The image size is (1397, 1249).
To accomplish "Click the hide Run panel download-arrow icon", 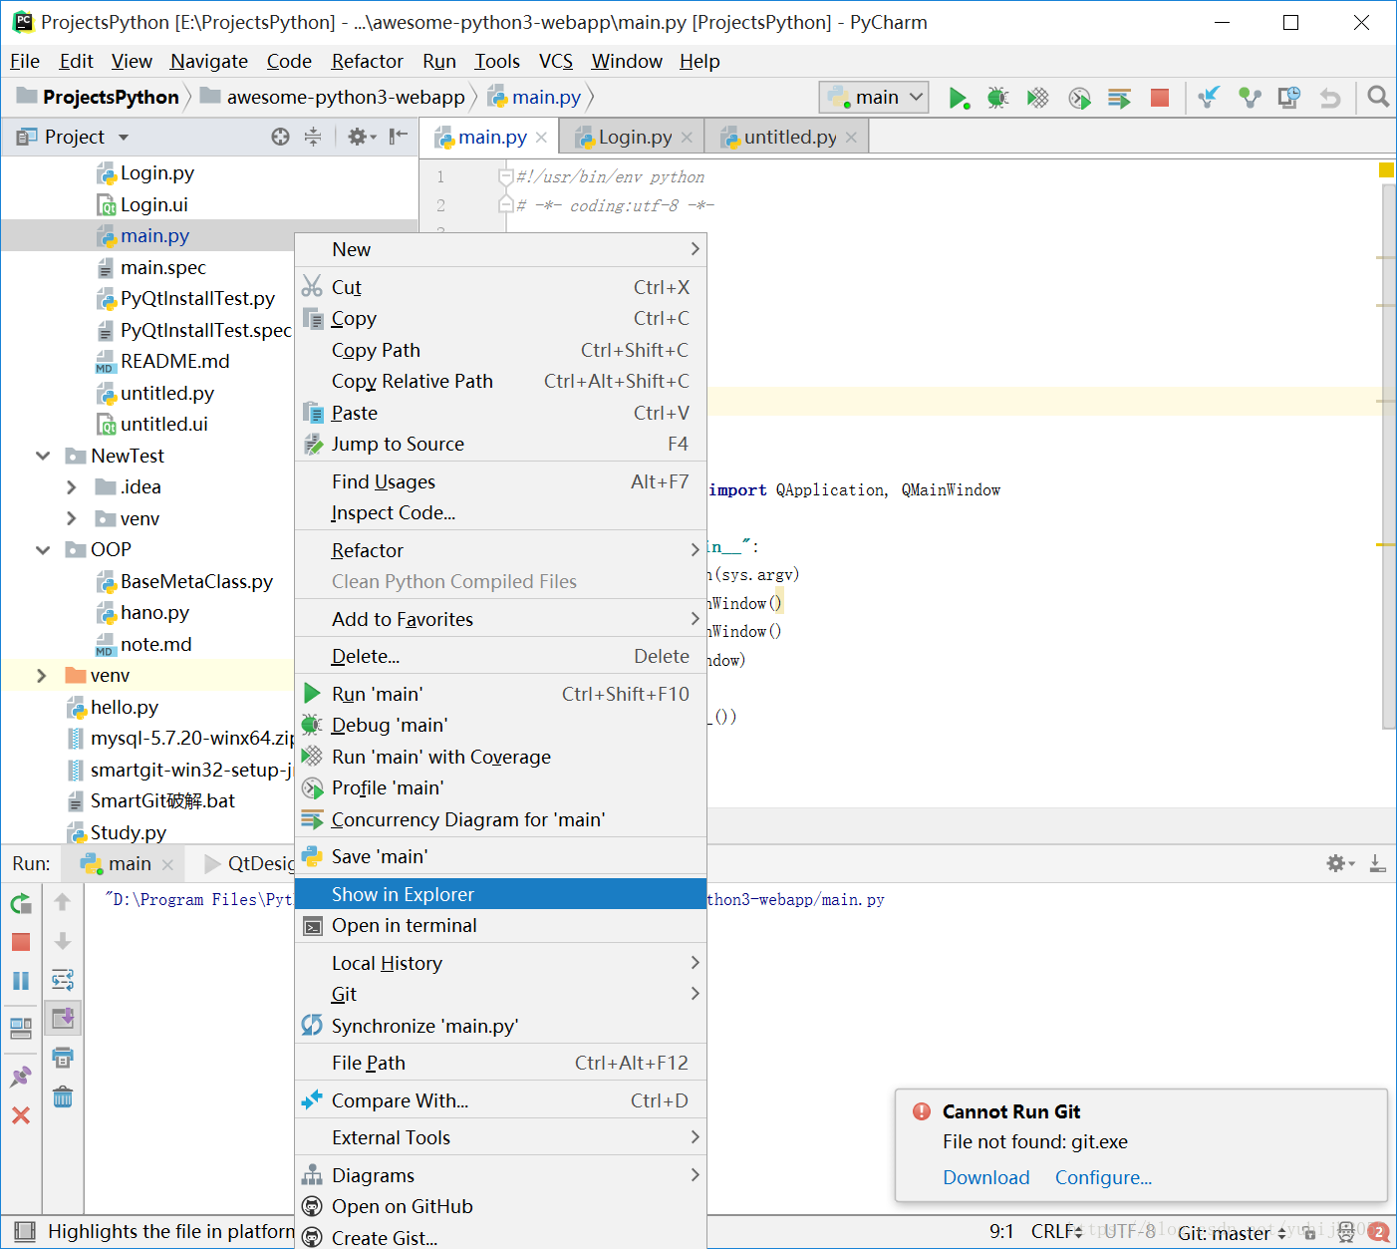I will pos(1378,863).
